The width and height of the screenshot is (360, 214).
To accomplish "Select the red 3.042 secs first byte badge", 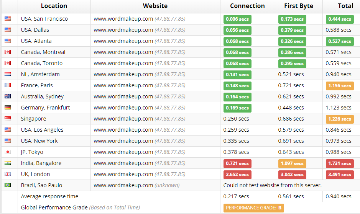I will point(292,175).
